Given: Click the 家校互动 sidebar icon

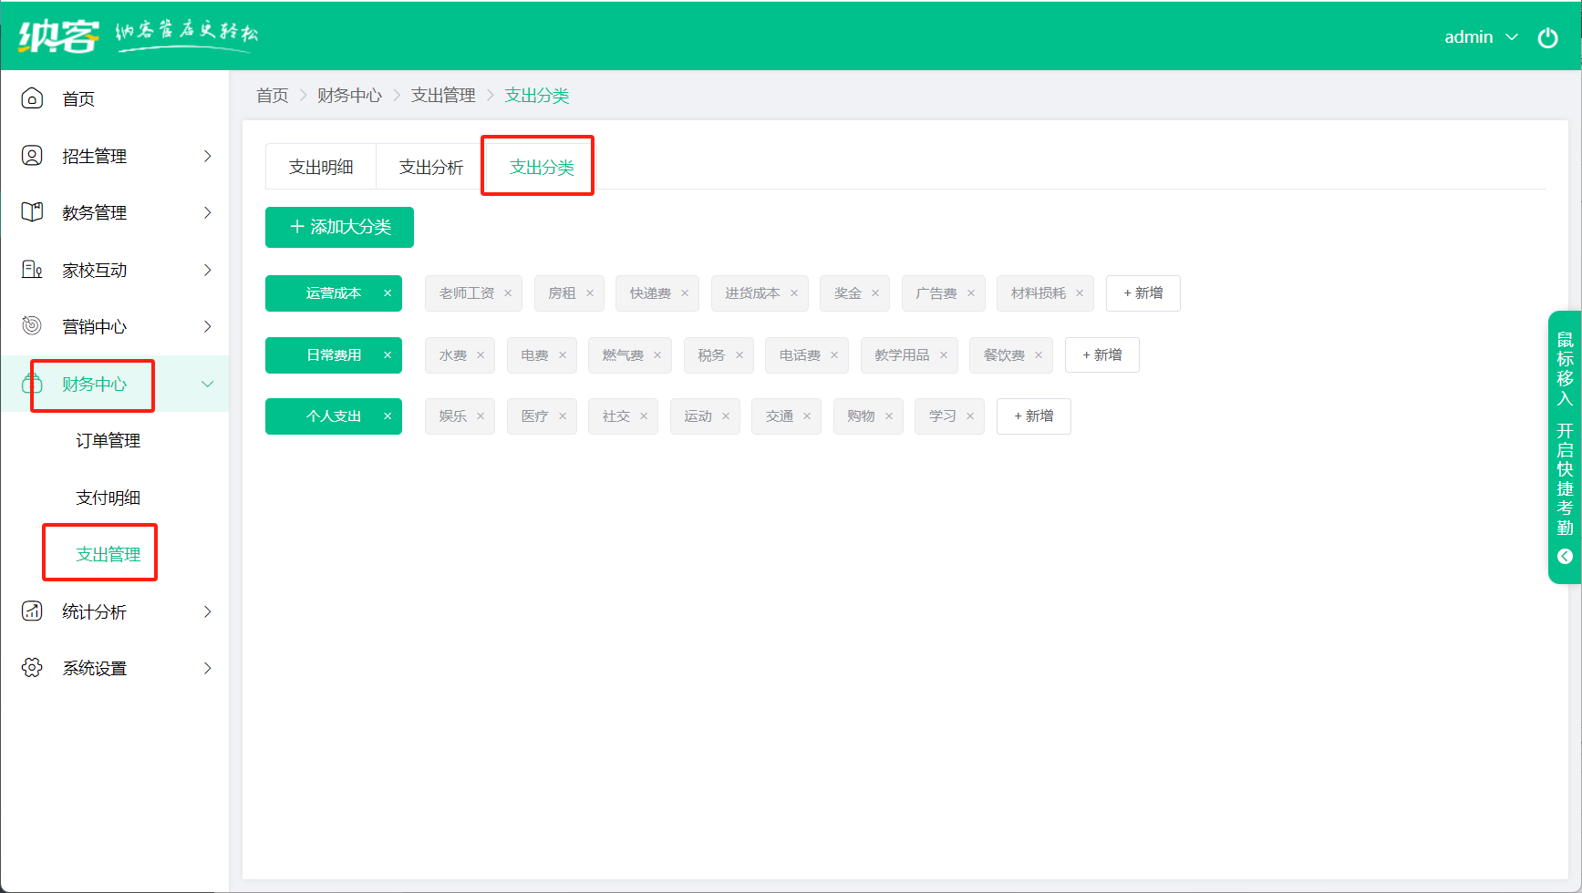Looking at the screenshot, I should pyautogui.click(x=32, y=270).
